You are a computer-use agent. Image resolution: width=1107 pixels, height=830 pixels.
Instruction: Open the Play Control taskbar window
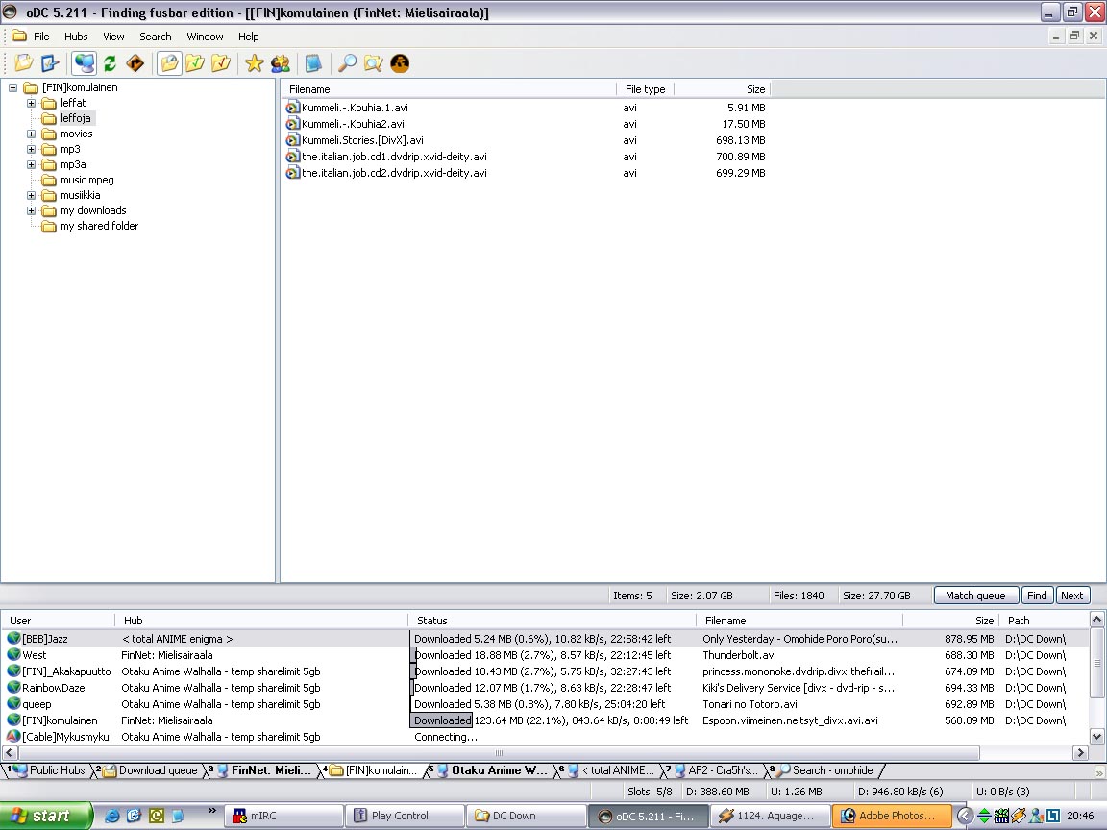coord(406,816)
